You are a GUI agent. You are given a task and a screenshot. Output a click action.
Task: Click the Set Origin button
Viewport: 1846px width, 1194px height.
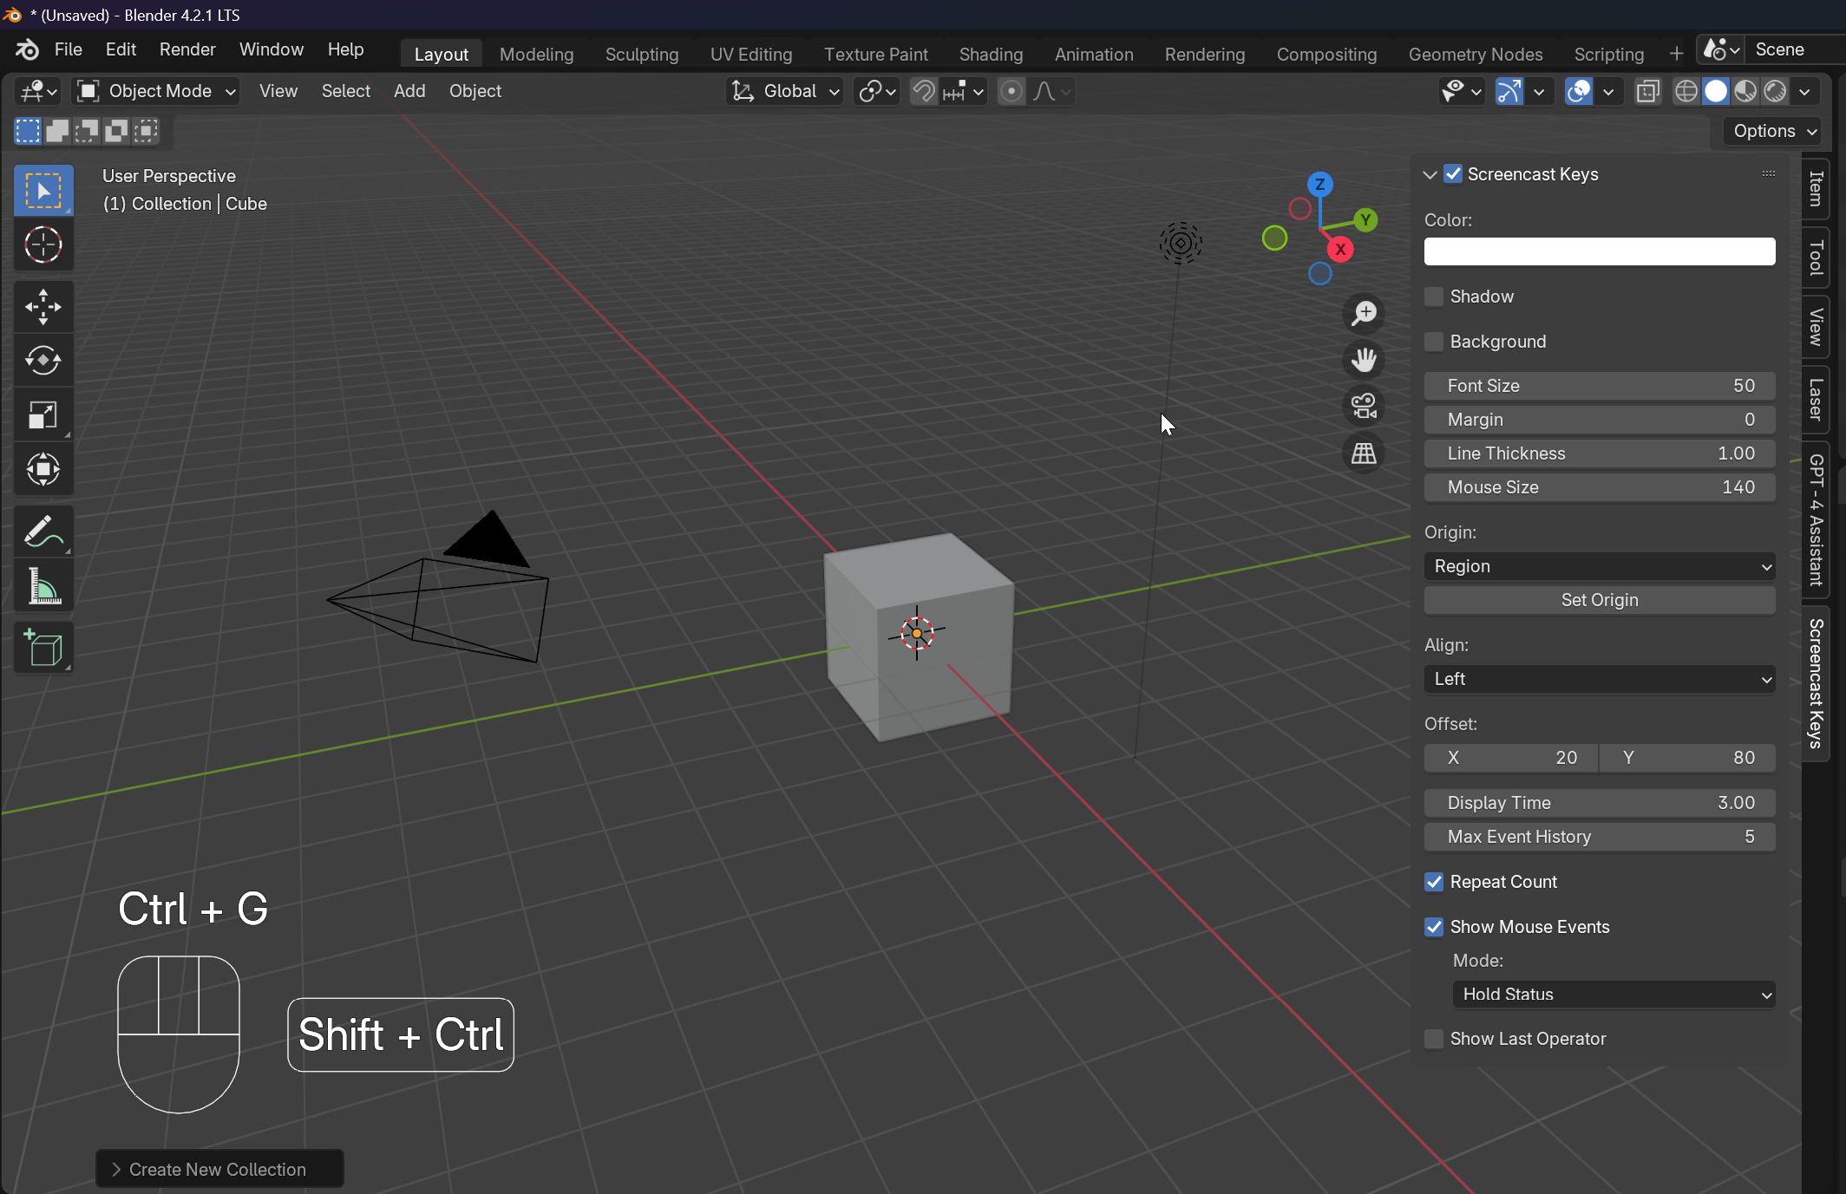1599,600
